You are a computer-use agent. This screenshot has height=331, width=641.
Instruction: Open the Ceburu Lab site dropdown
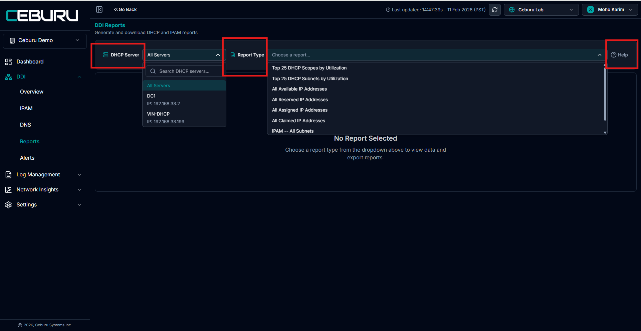tap(541, 10)
